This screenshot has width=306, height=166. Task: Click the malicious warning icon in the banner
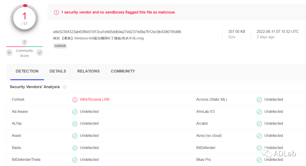[x=56, y=12]
